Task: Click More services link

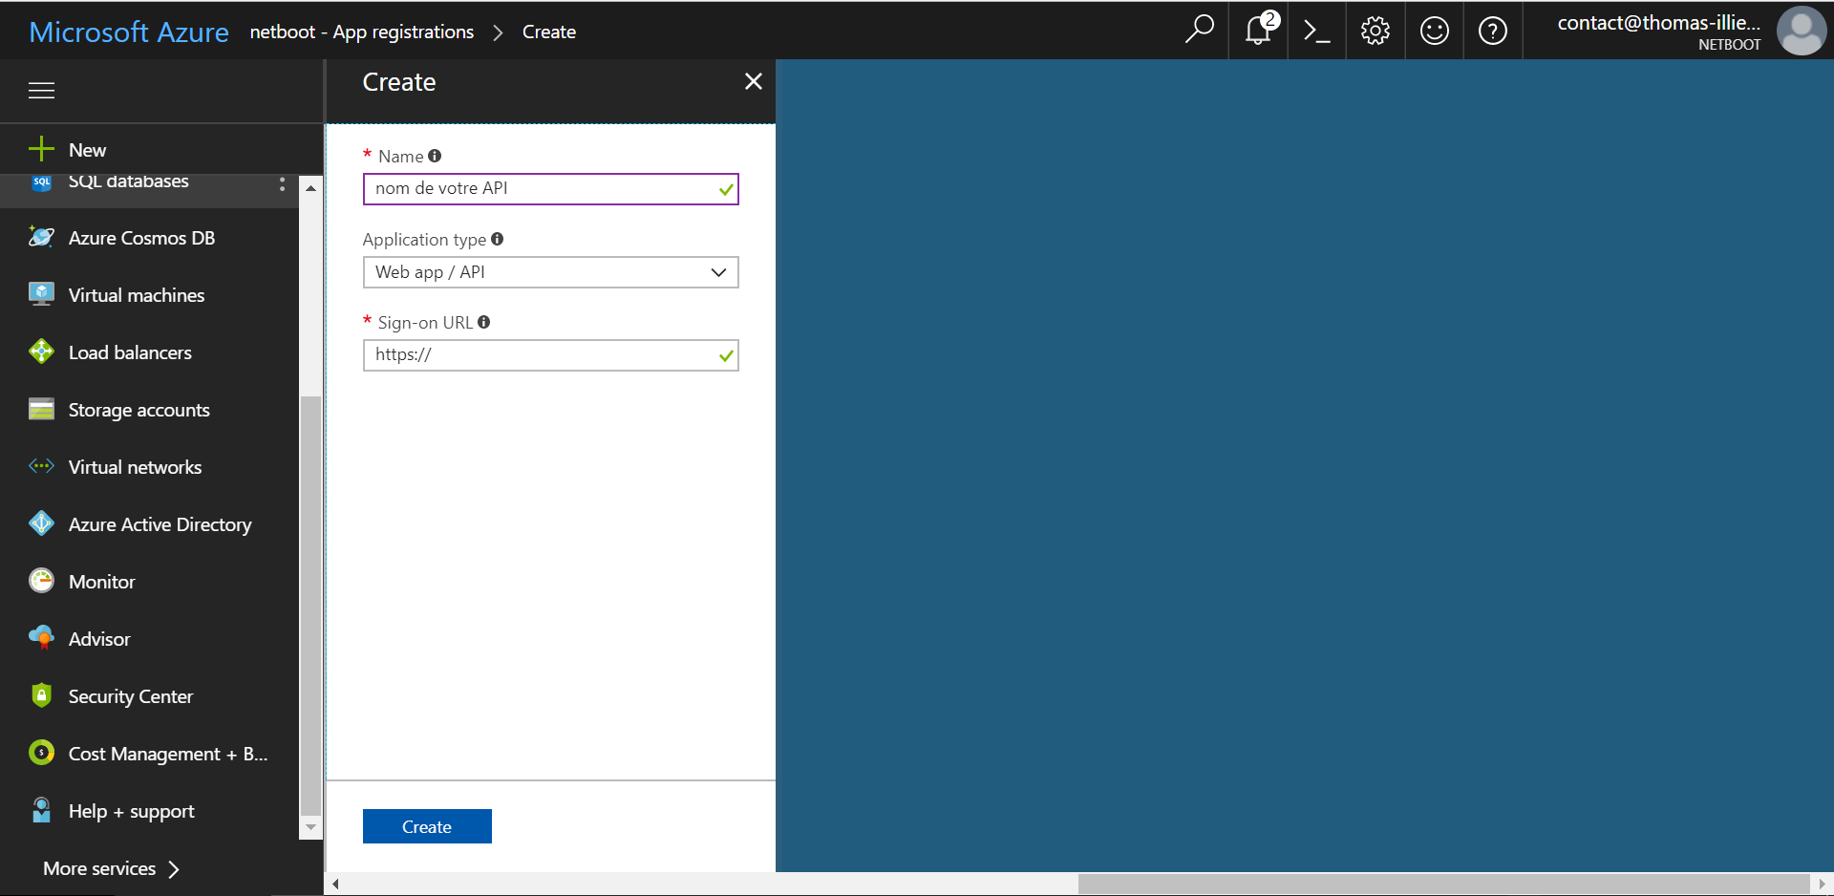Action: (99, 868)
